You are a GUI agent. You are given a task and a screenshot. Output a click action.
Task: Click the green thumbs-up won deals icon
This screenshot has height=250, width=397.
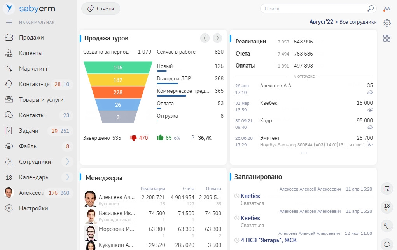point(160,138)
